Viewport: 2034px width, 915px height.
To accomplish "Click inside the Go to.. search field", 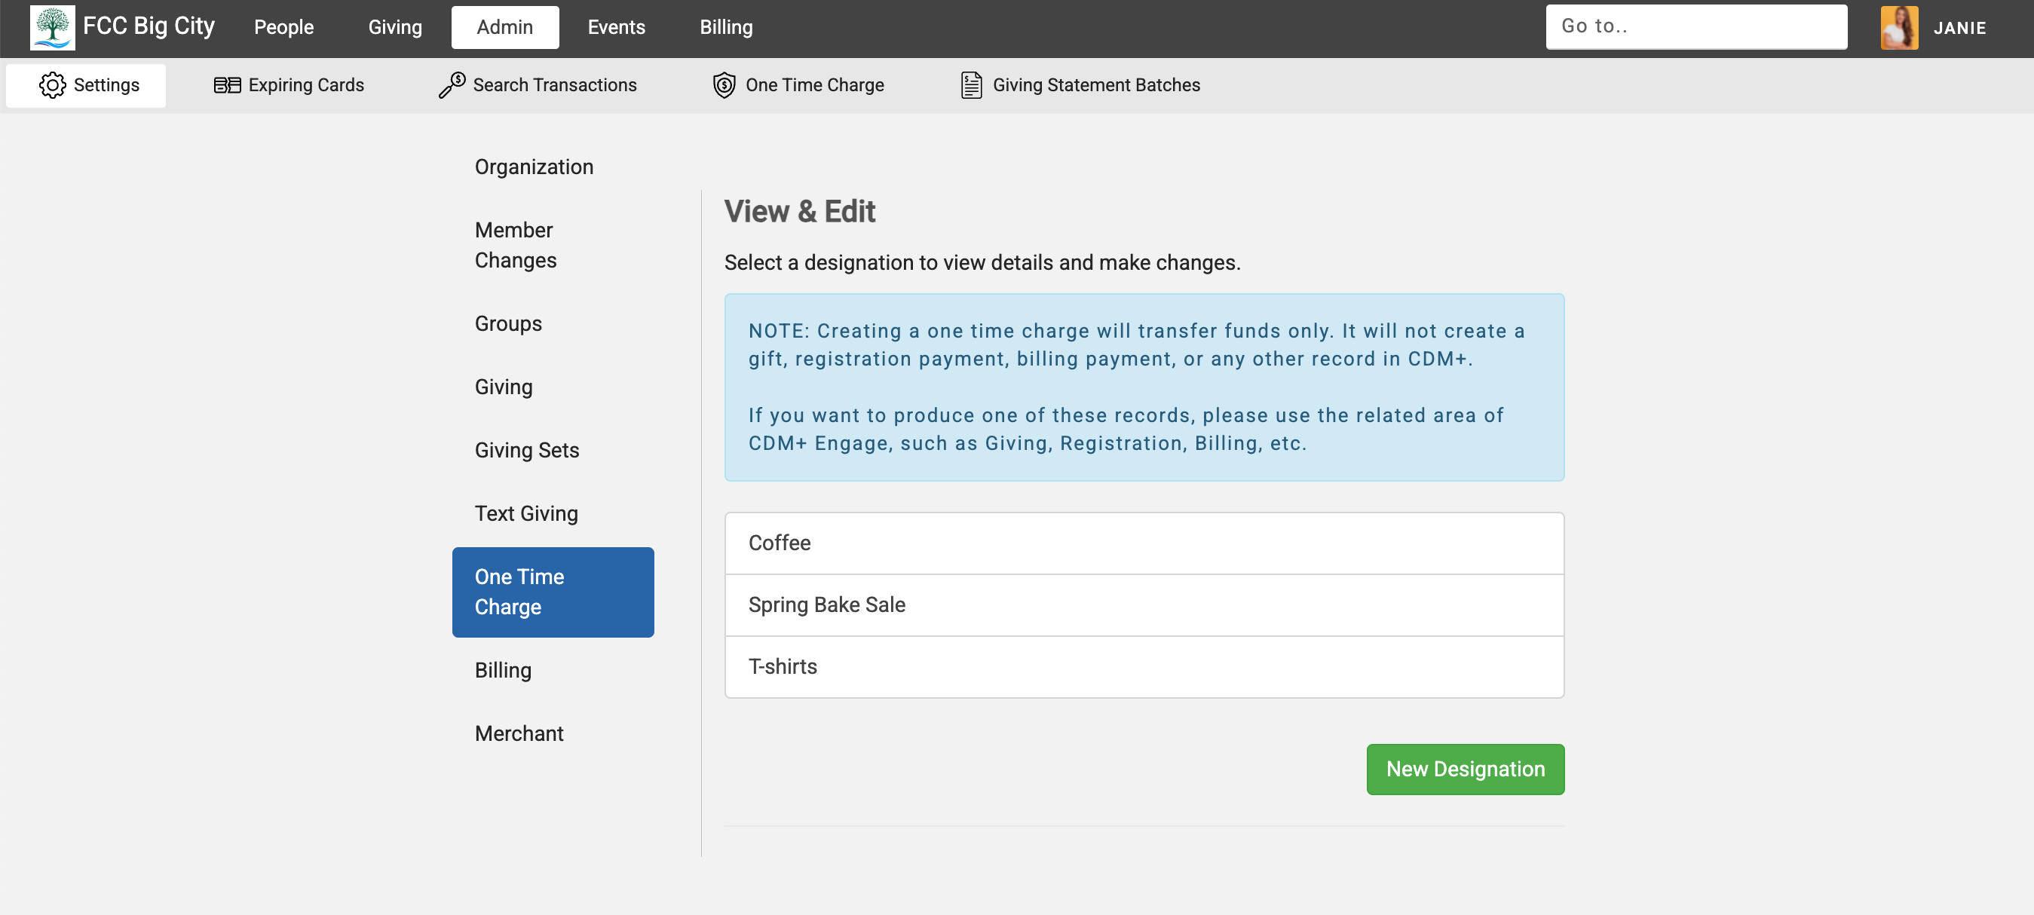I will (x=1696, y=26).
